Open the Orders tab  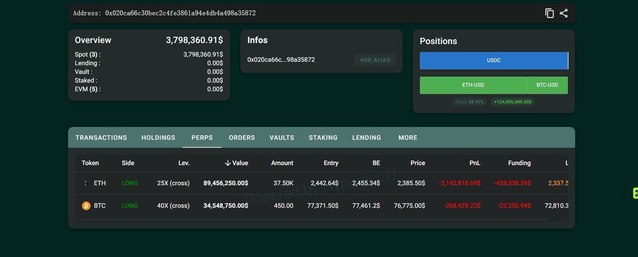(x=242, y=138)
